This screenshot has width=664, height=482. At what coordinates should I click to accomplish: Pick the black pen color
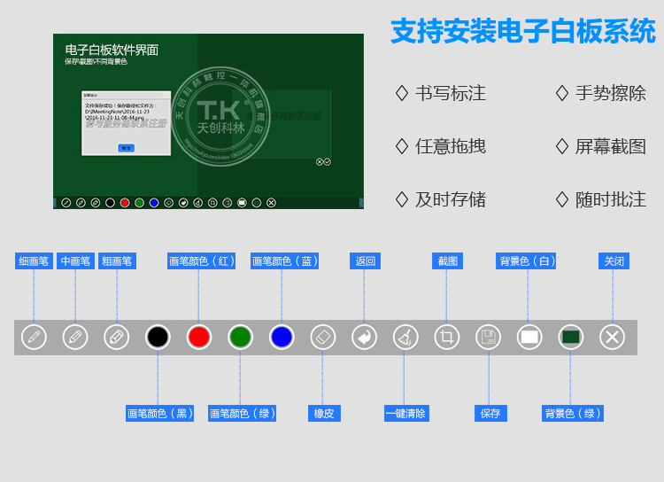(x=158, y=337)
